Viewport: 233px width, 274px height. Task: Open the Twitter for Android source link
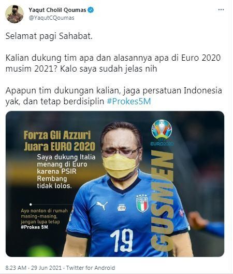[91, 268]
